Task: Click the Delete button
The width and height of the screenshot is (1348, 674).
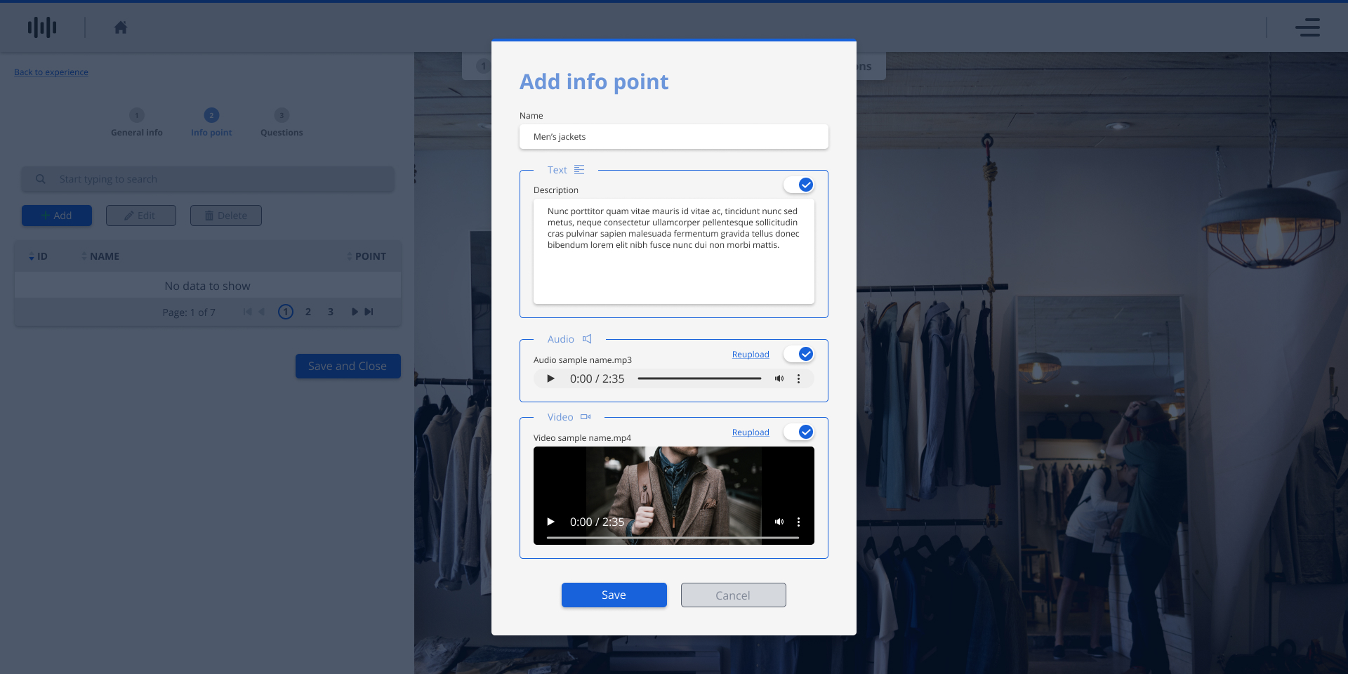Action: coord(226,216)
